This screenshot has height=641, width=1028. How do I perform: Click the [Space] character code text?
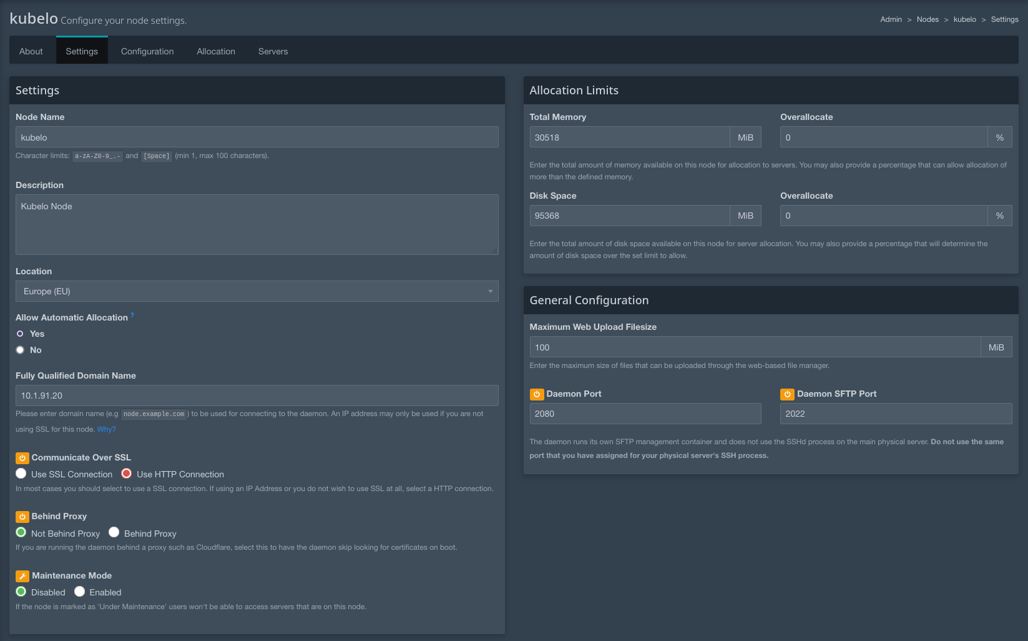pyautogui.click(x=157, y=156)
